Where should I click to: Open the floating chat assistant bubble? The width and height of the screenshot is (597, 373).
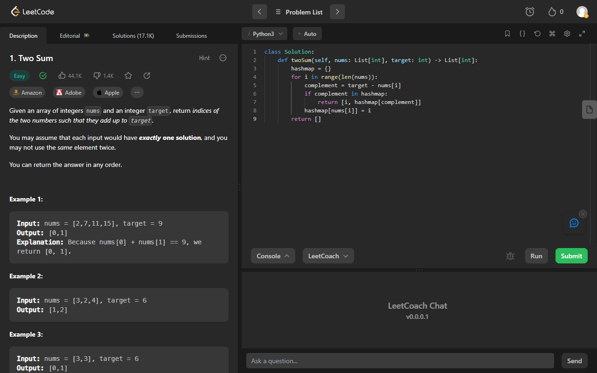(574, 223)
